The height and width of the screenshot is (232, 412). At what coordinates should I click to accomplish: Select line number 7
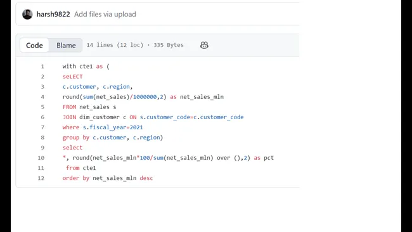(42, 127)
